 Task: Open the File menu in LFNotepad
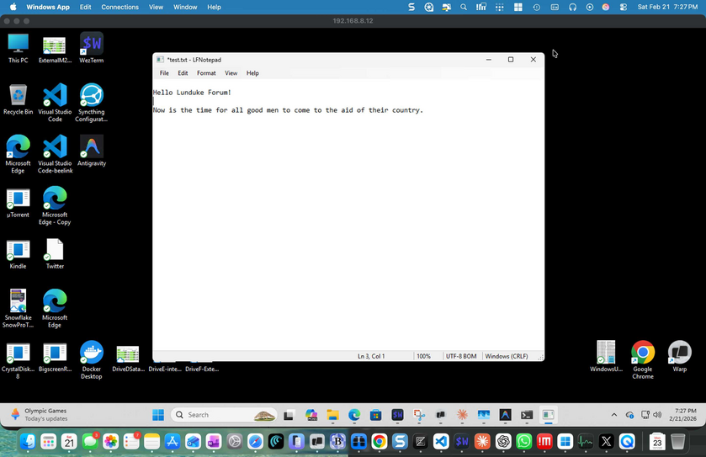(x=164, y=73)
